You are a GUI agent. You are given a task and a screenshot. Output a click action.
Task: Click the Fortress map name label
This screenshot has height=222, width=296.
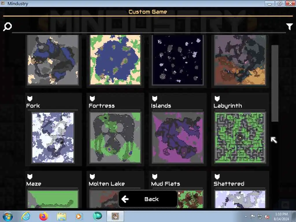point(101,106)
